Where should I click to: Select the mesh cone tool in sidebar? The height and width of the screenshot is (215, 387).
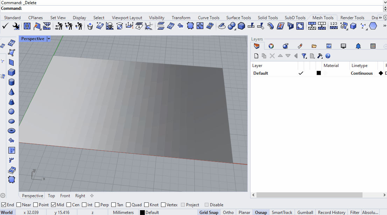[x=11, y=92]
